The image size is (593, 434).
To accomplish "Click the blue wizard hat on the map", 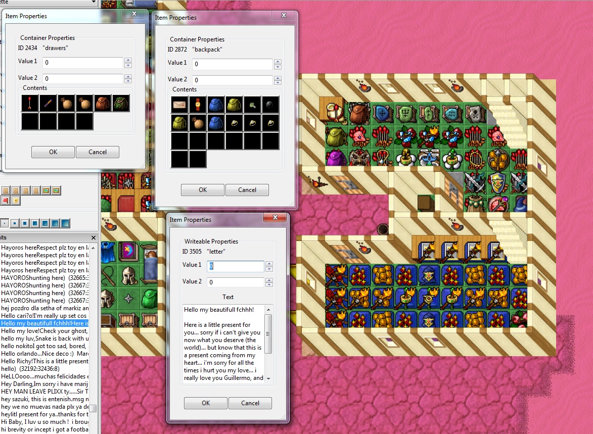I will coord(520,203).
